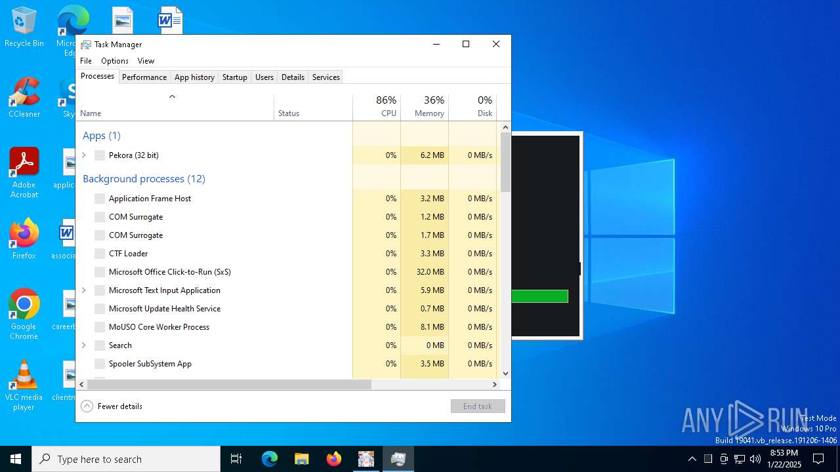The height and width of the screenshot is (472, 840).
Task: Sort by Name column header
Action: [175, 108]
